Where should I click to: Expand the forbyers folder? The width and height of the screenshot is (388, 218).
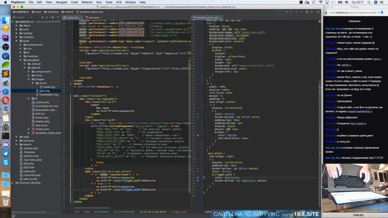click(16, 37)
